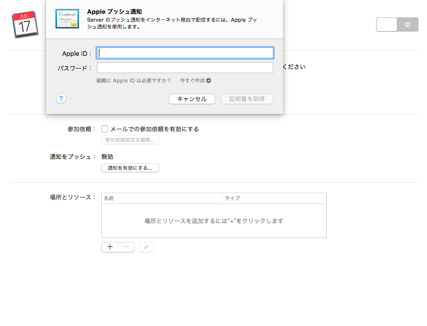Click the 証明書を取得 button

[247, 99]
